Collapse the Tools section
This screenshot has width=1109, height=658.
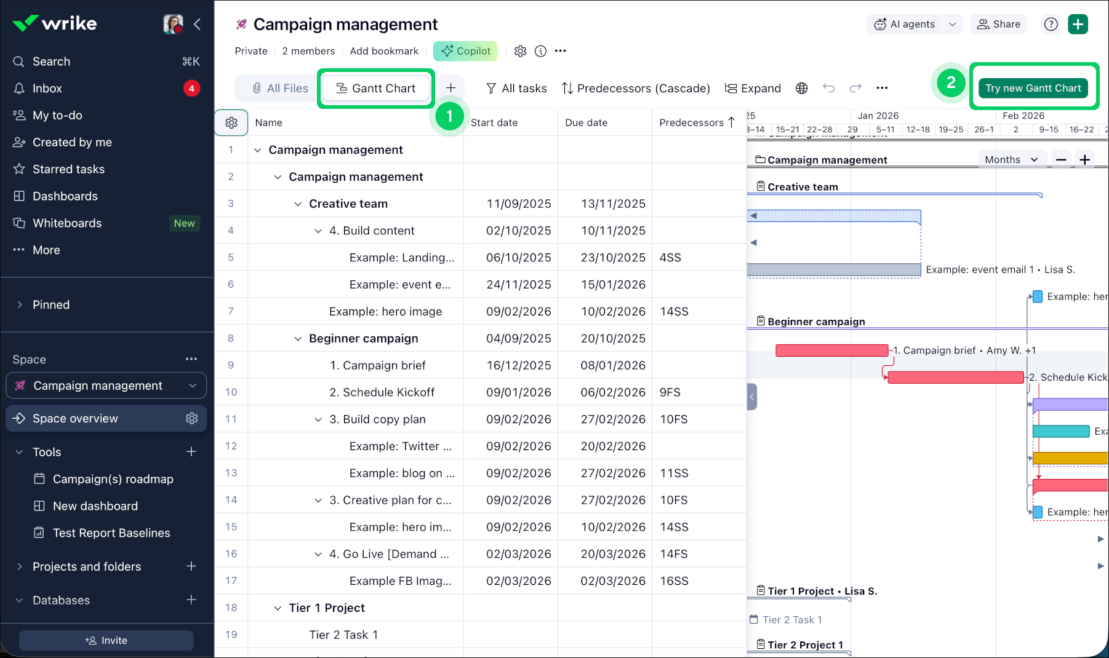click(19, 452)
